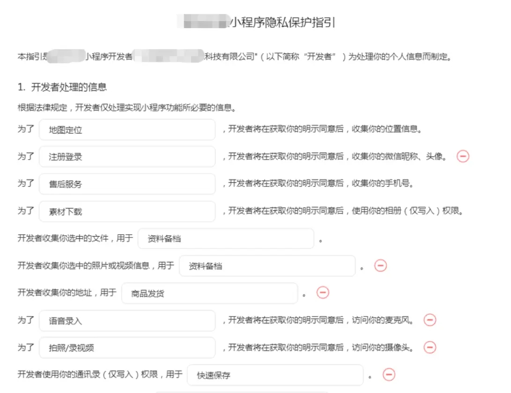Select the 快速保存 contacts purpose field
Screen dimensions: 511x393
click(275, 375)
